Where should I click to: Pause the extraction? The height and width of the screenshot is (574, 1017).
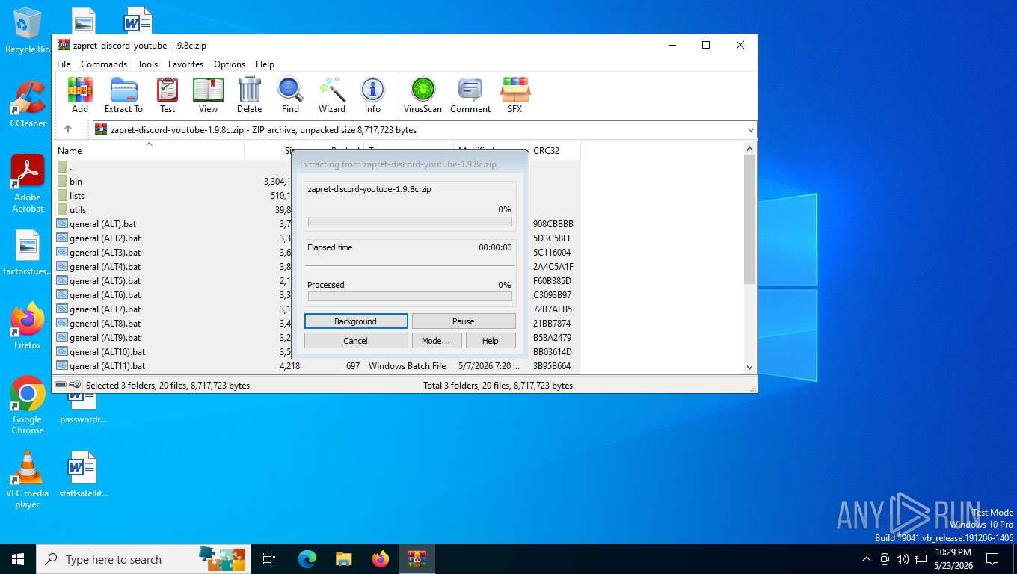464,321
